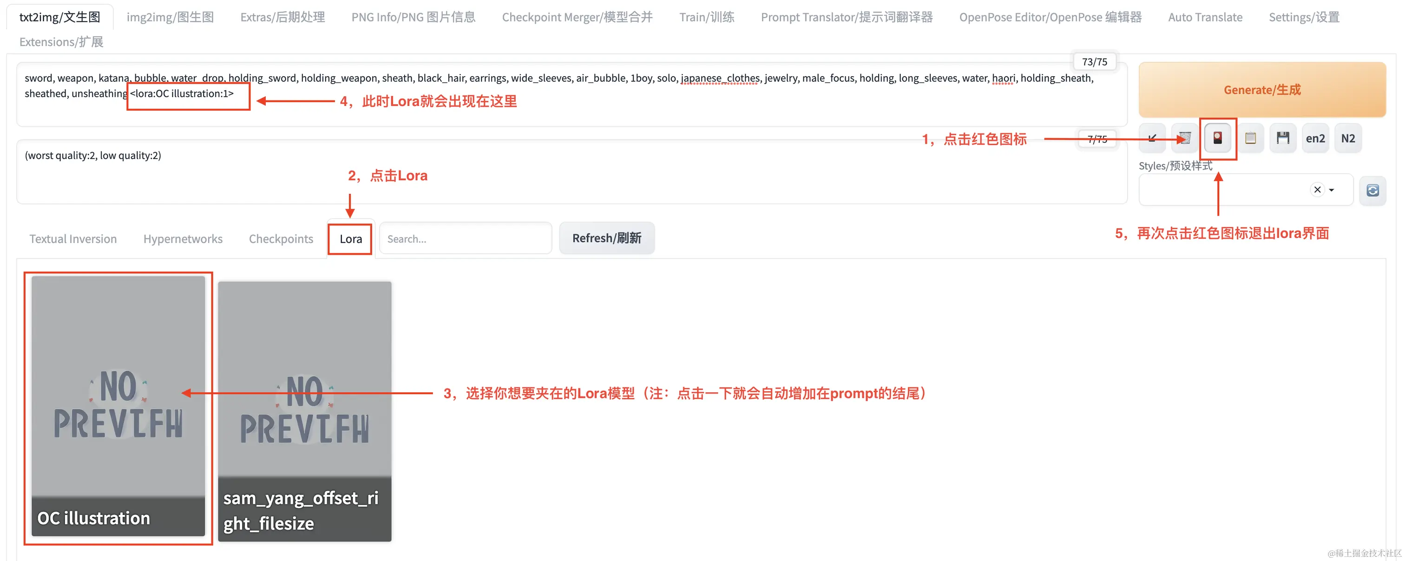Image resolution: width=1405 pixels, height=561 pixels.
Task: Open the Train tab
Action: pyautogui.click(x=707, y=17)
